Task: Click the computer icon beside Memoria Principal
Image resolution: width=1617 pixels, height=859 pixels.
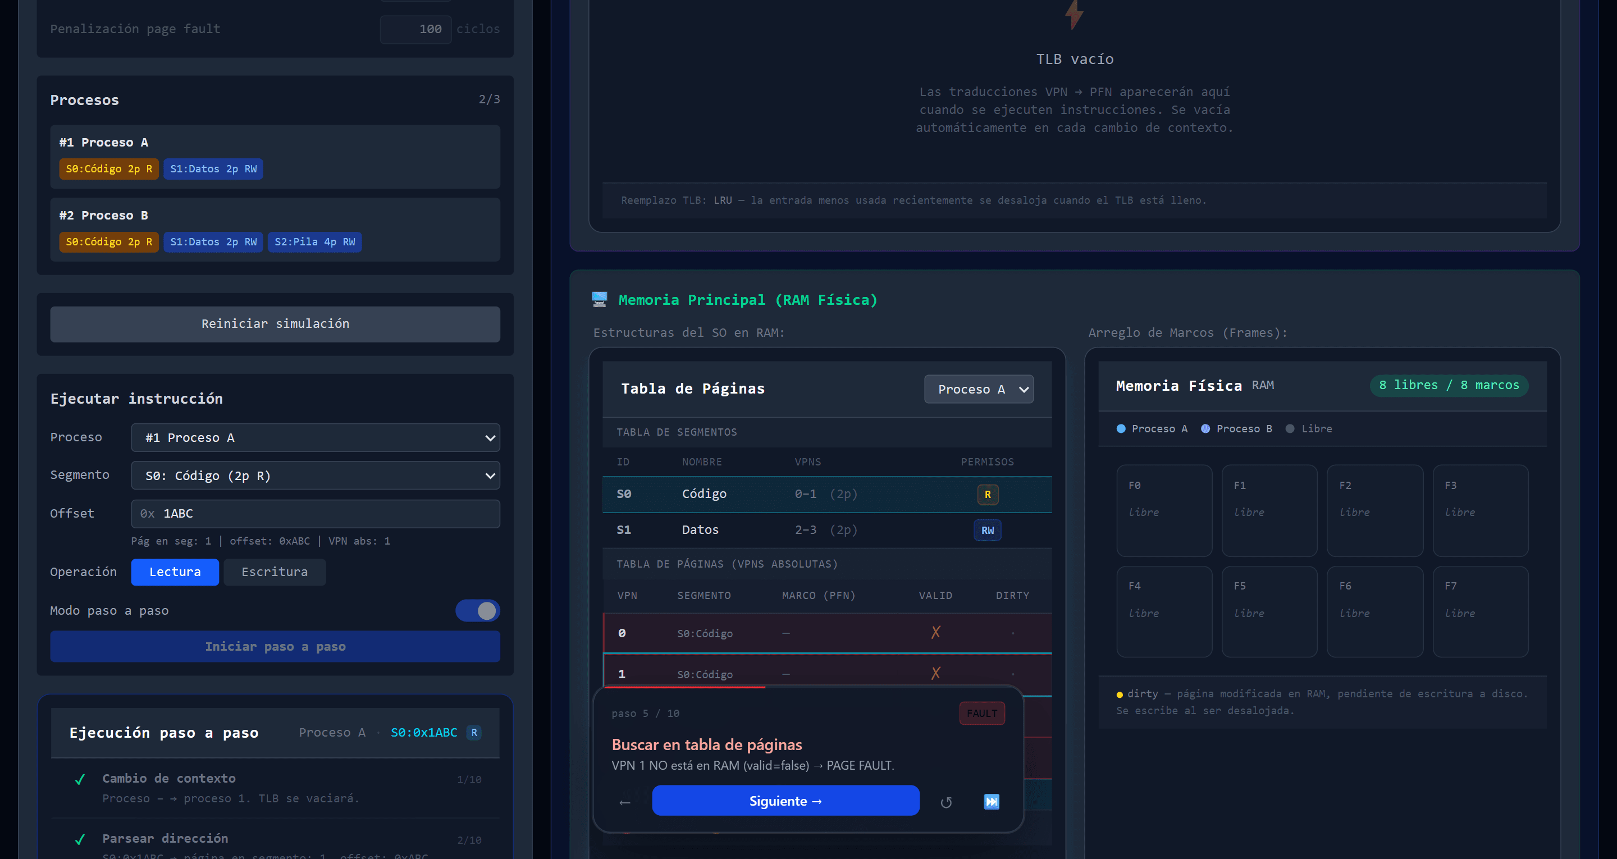Action: tap(600, 299)
